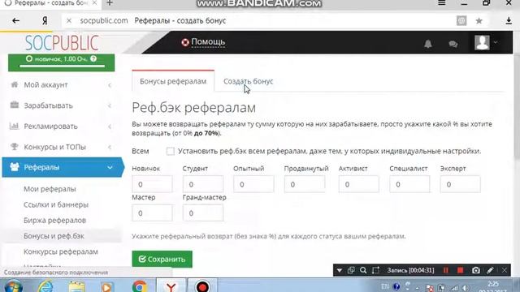Stop loading the page with the X
The image size is (520, 292).
tap(68, 21)
